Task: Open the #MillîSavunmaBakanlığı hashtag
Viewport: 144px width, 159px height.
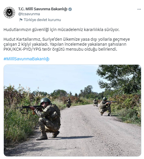Action: click(x=26, y=59)
